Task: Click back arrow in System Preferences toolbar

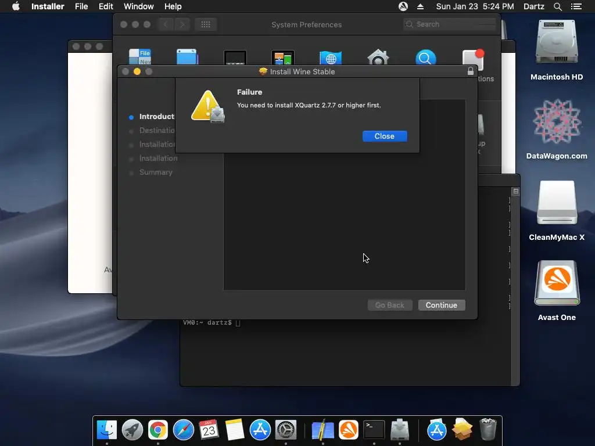Action: tap(166, 24)
